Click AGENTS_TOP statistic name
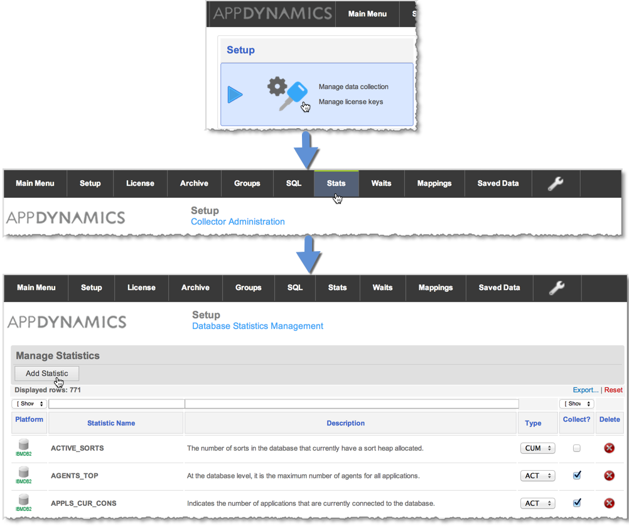Image resolution: width=629 pixels, height=526 pixels. tap(74, 476)
